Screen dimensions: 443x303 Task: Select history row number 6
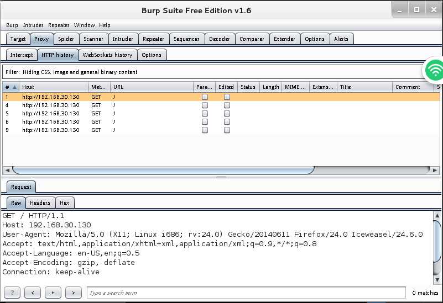pyautogui.click(x=221, y=122)
